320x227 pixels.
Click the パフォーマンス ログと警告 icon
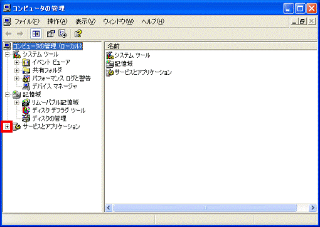(26, 79)
